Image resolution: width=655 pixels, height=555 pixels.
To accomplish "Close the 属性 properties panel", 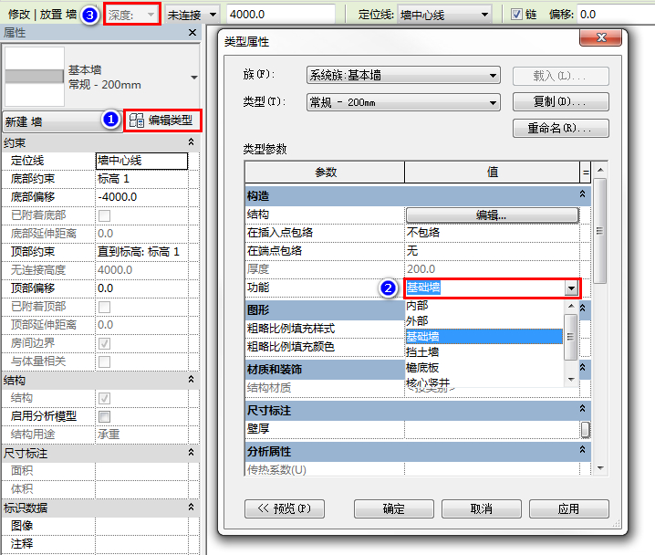I will tap(192, 33).
